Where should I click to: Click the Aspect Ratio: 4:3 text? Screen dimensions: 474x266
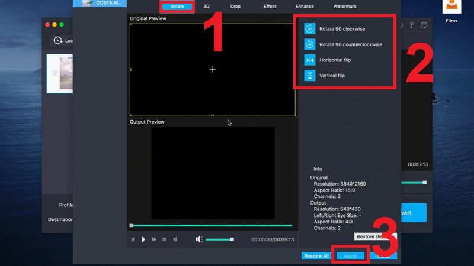click(x=333, y=222)
